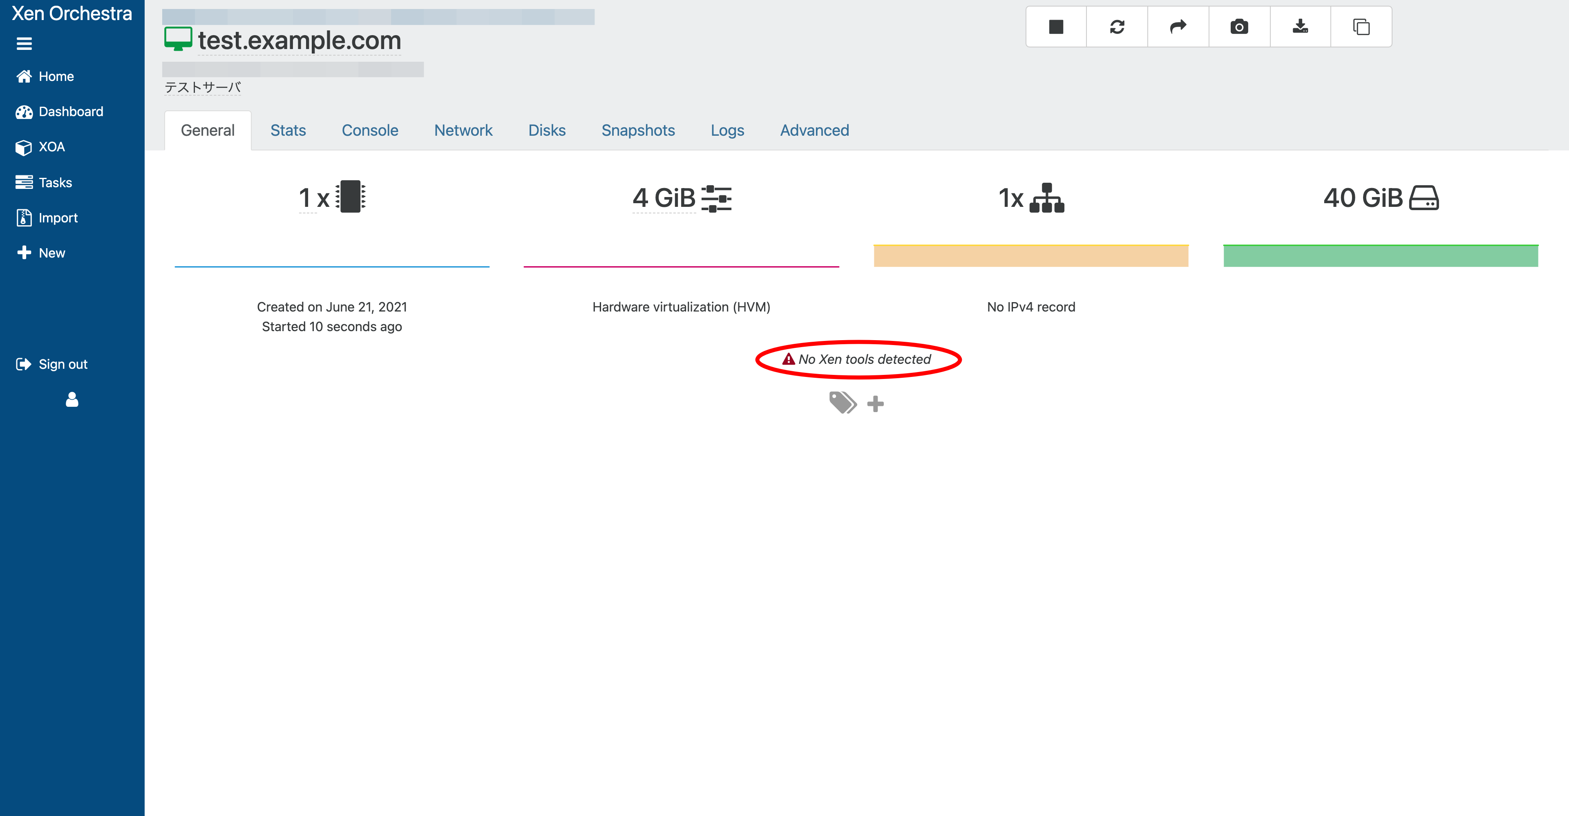This screenshot has height=816, width=1569.
Task: Click the red warning triangle icon
Action: (789, 359)
